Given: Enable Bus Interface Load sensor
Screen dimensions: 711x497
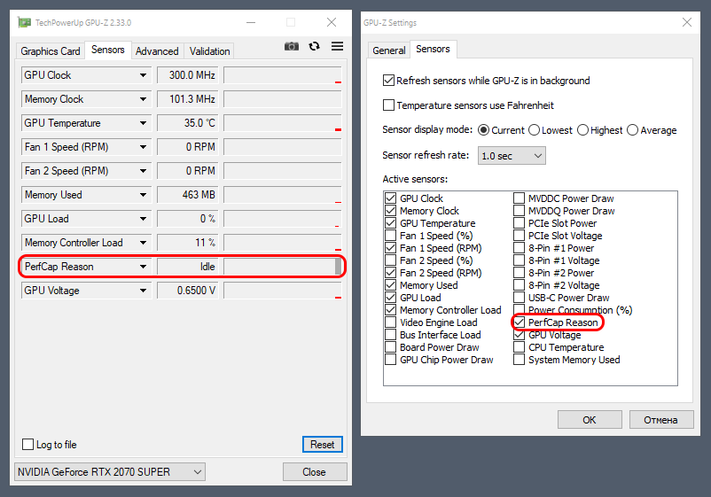Looking at the screenshot, I should tap(390, 335).
